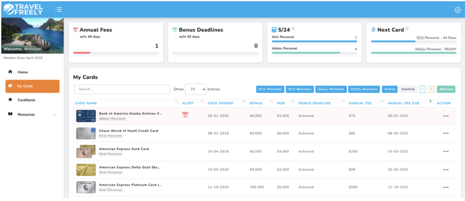The image size is (465, 201).
Task: Sort by the MSR column
Action: (x=281, y=103)
